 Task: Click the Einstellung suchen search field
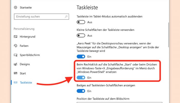coord(41,16)
